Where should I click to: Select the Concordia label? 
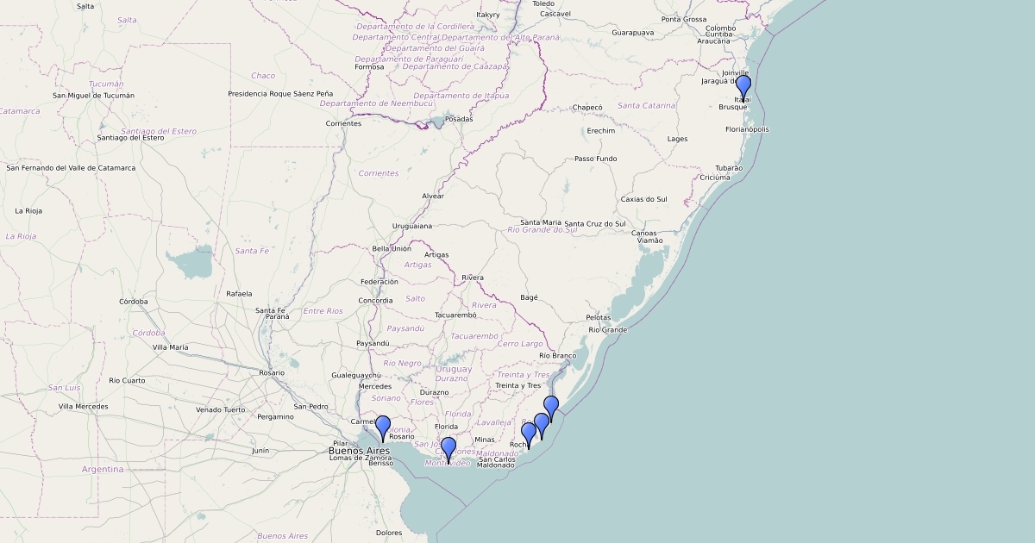[x=375, y=301]
